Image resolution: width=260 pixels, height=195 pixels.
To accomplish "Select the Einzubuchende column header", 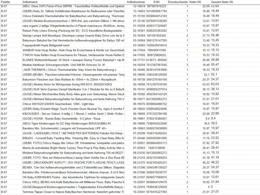I will (178, 2).
